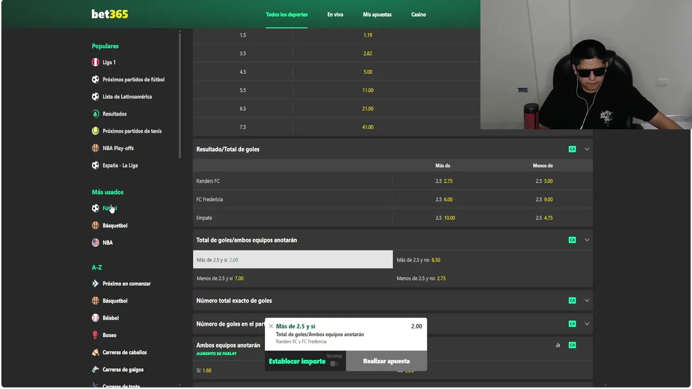Viewport: 692px width, 389px height.
Task: Click the baseball icon beside Béisbol
Action: [x=96, y=318]
